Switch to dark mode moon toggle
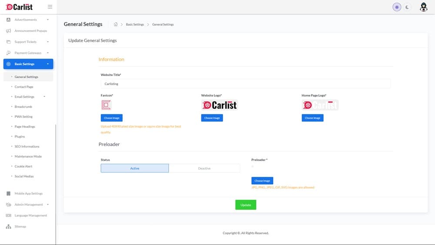This screenshot has width=435, height=245. 407,7
